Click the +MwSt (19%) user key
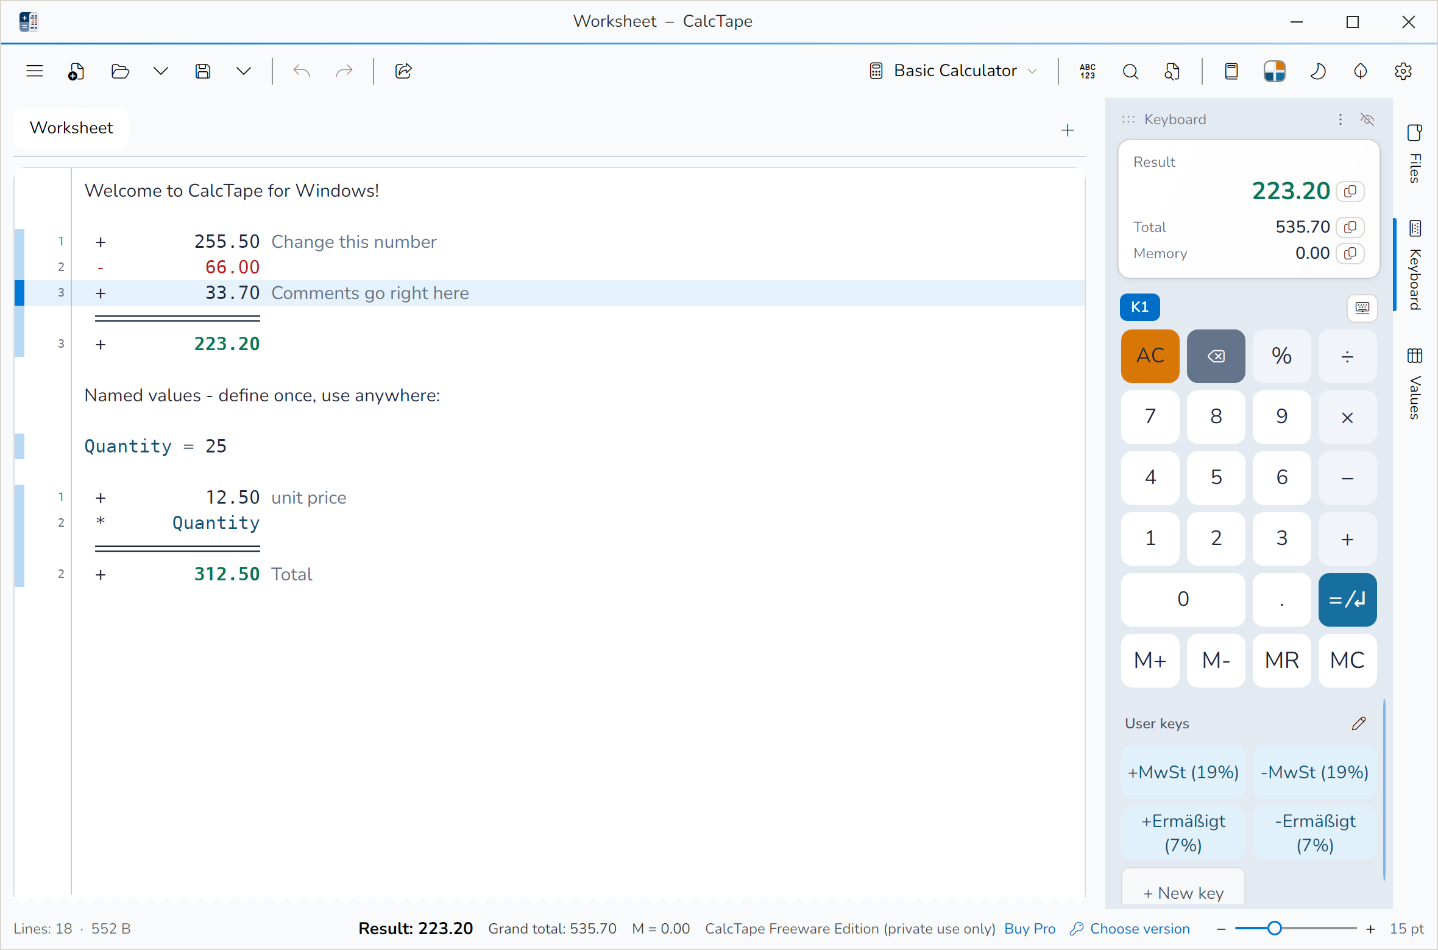The image size is (1438, 950). point(1183,772)
